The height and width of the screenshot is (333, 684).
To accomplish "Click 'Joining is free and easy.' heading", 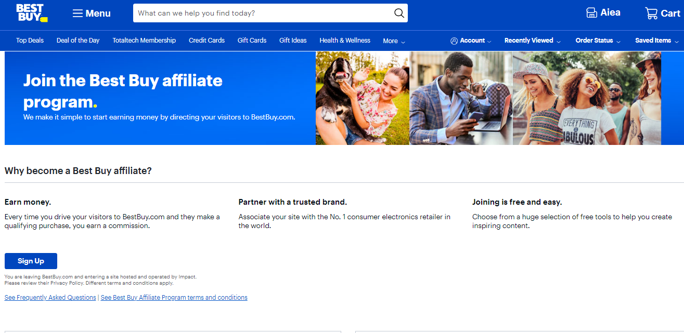I will point(517,202).
